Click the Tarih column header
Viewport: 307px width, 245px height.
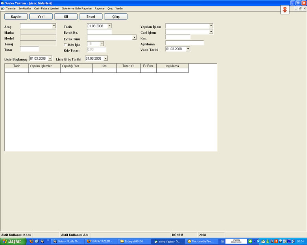coord(17,66)
